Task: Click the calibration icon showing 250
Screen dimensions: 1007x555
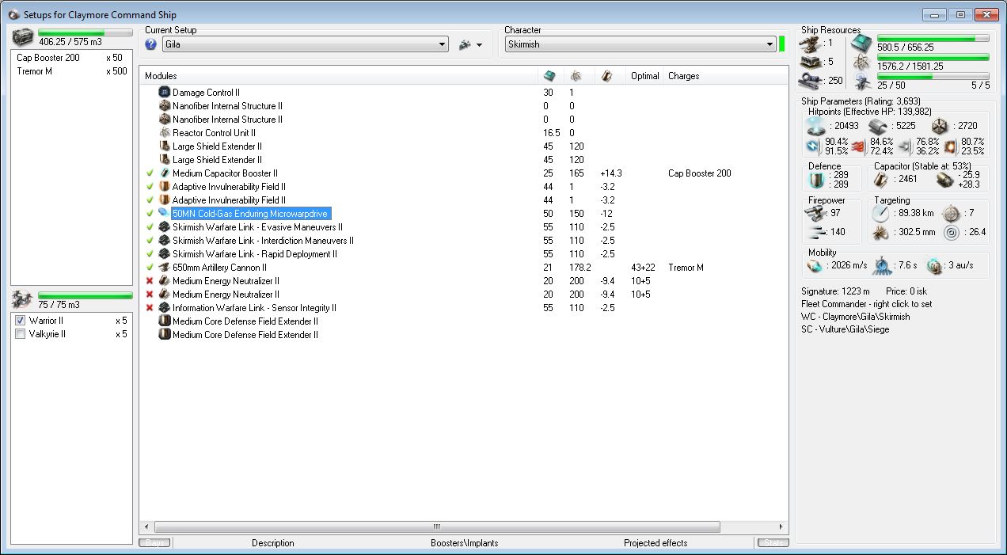Action: (811, 80)
